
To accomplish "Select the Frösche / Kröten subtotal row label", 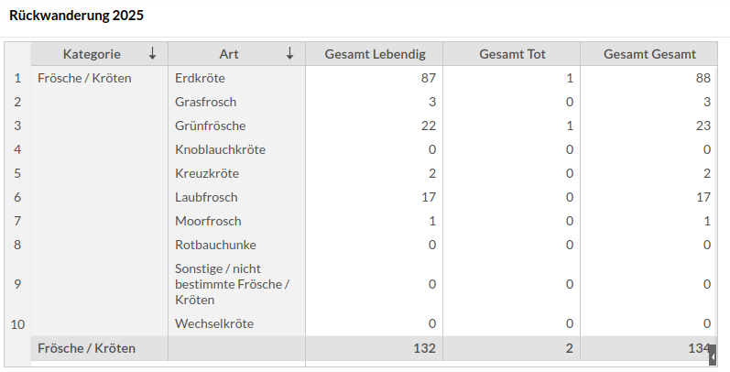I will tap(87, 348).
